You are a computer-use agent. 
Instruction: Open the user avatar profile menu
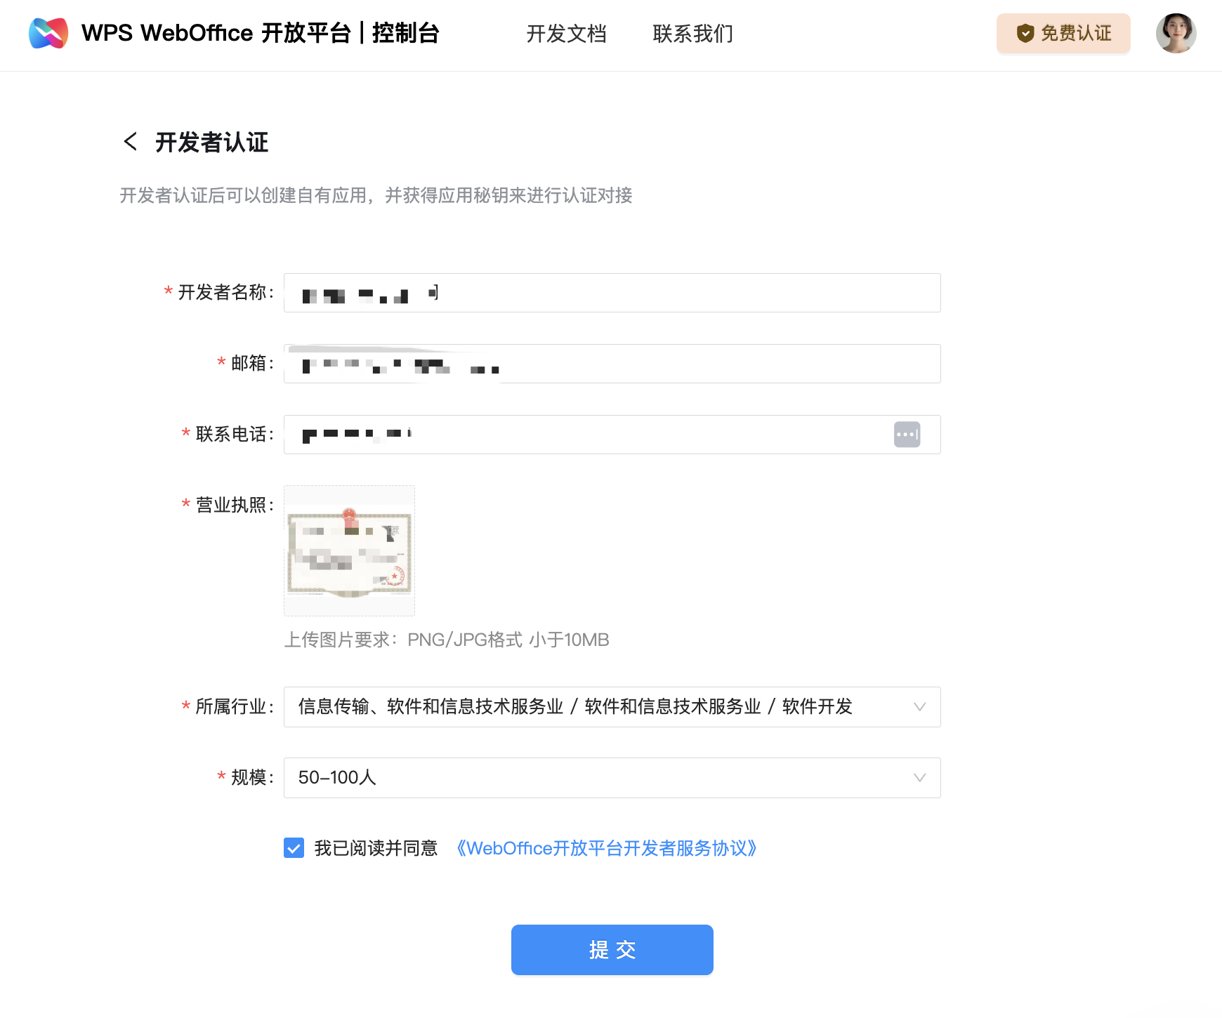click(1176, 33)
